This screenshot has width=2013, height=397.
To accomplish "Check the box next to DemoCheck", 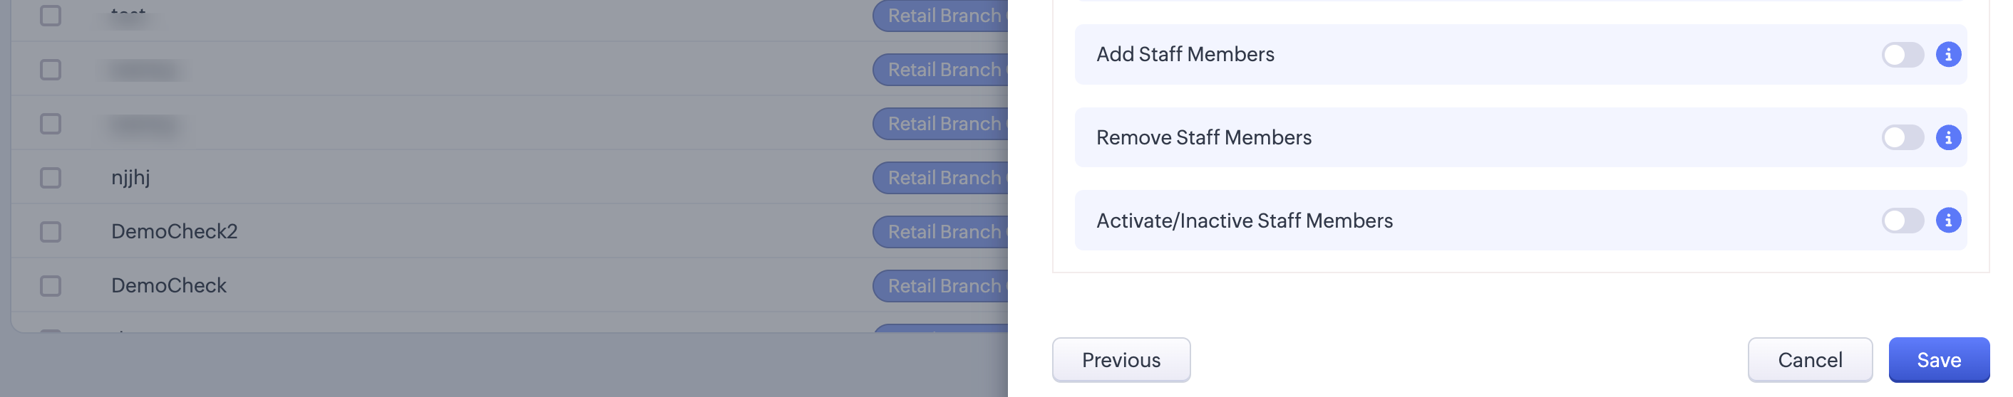I will tap(51, 285).
